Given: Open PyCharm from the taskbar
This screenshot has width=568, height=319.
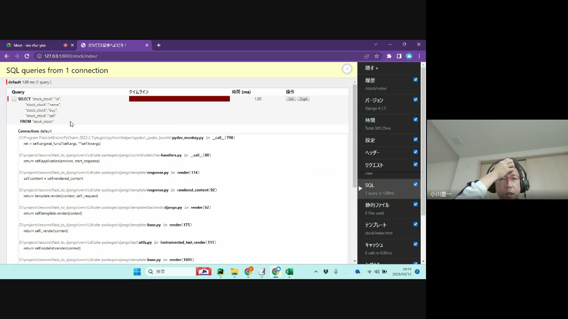Looking at the screenshot, I should [221, 272].
